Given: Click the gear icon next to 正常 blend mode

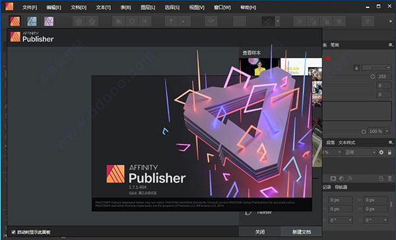Looking at the screenshot, I should (x=381, y=152).
